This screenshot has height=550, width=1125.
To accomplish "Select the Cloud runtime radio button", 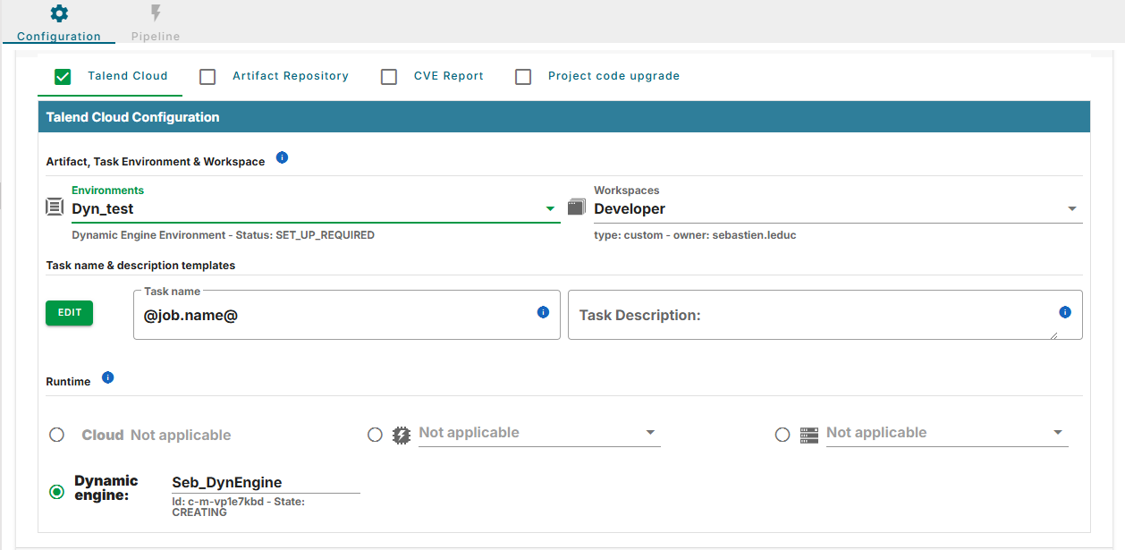I will point(57,435).
